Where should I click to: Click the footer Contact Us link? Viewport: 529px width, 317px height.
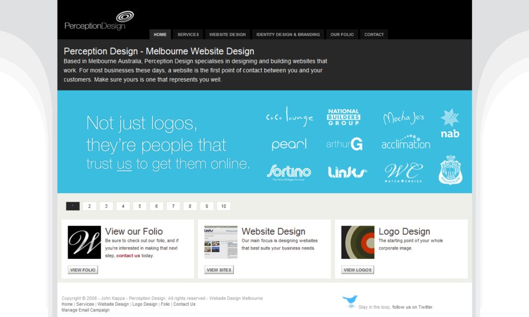pos(184,304)
